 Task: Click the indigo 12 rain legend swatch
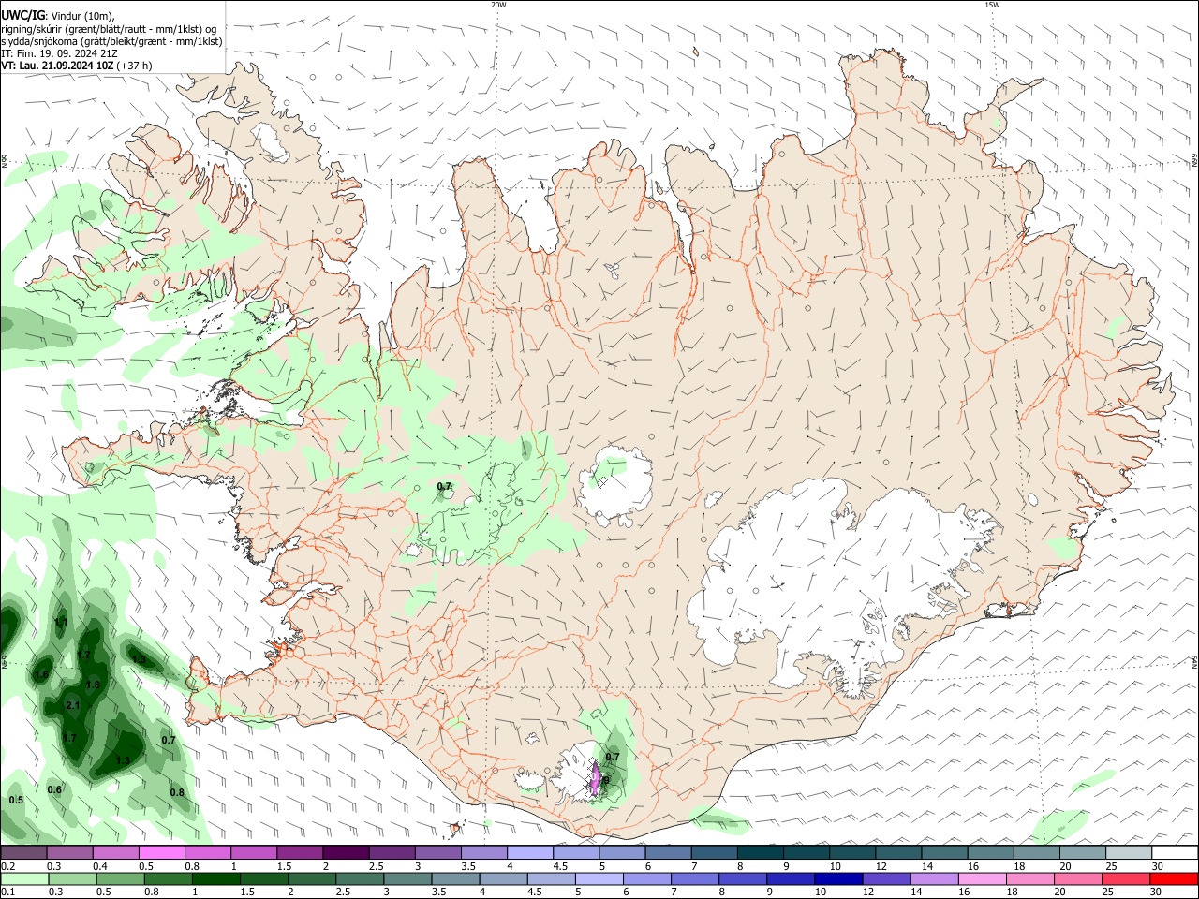coord(886,878)
